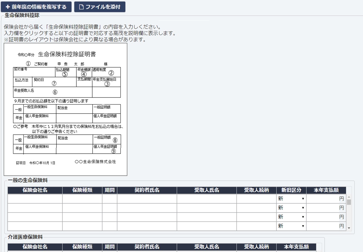The image size is (363, 252).
Task: Click the 生命保険料控除証明書 sample image
Action: [66, 109]
